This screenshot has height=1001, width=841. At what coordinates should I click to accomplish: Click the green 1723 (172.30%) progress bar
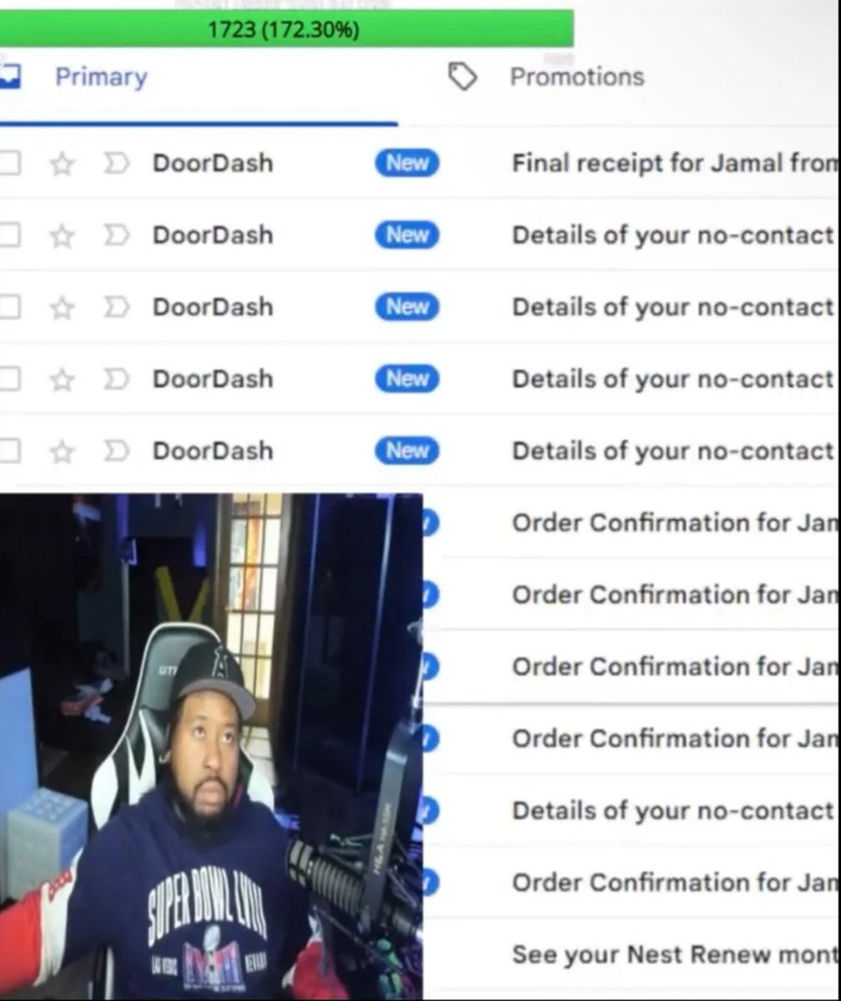tap(286, 30)
